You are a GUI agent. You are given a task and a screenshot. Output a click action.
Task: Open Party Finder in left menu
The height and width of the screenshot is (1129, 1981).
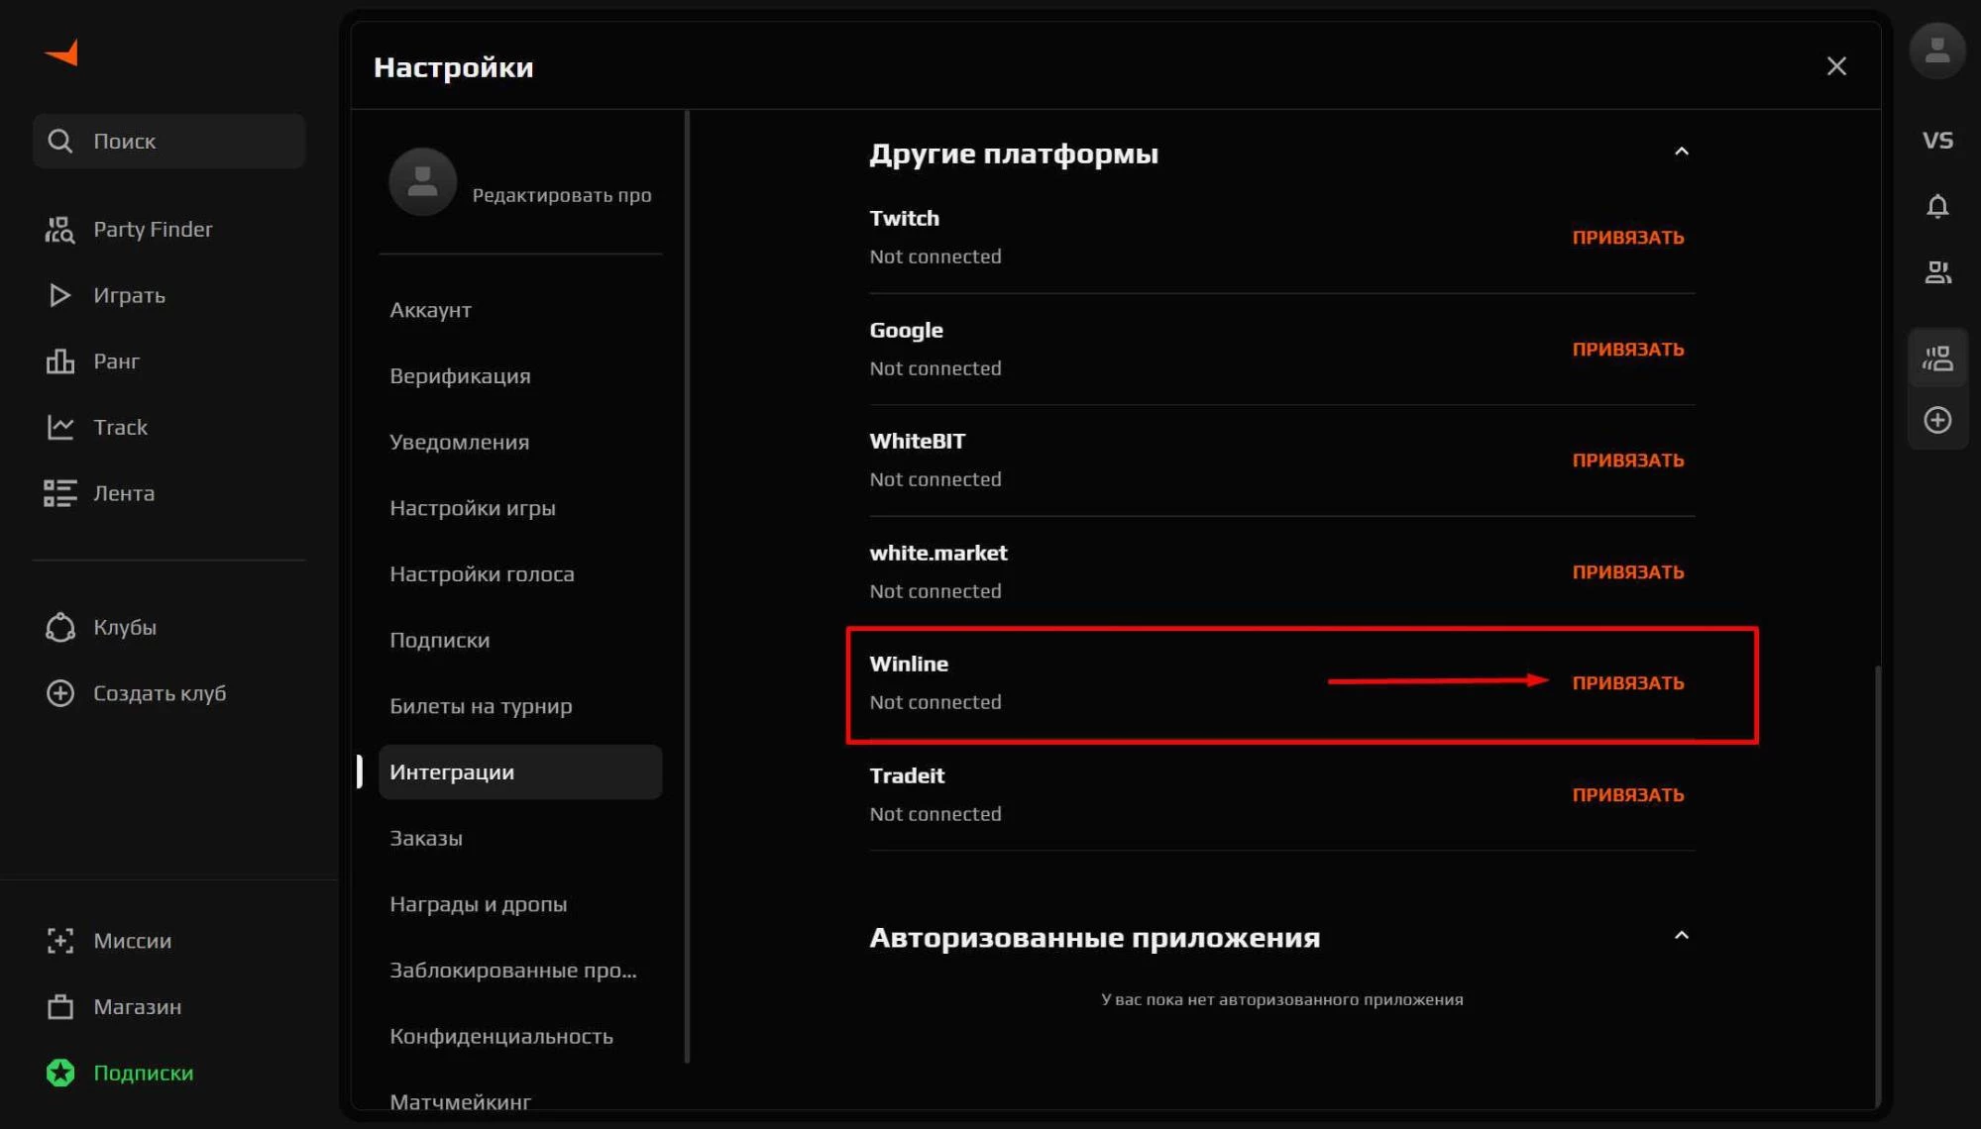pyautogui.click(x=169, y=229)
